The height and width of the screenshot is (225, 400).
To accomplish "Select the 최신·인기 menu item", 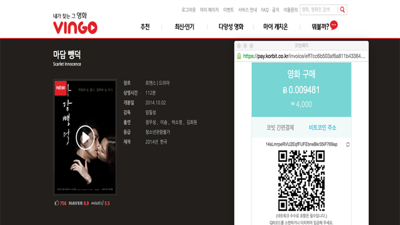I will (184, 27).
